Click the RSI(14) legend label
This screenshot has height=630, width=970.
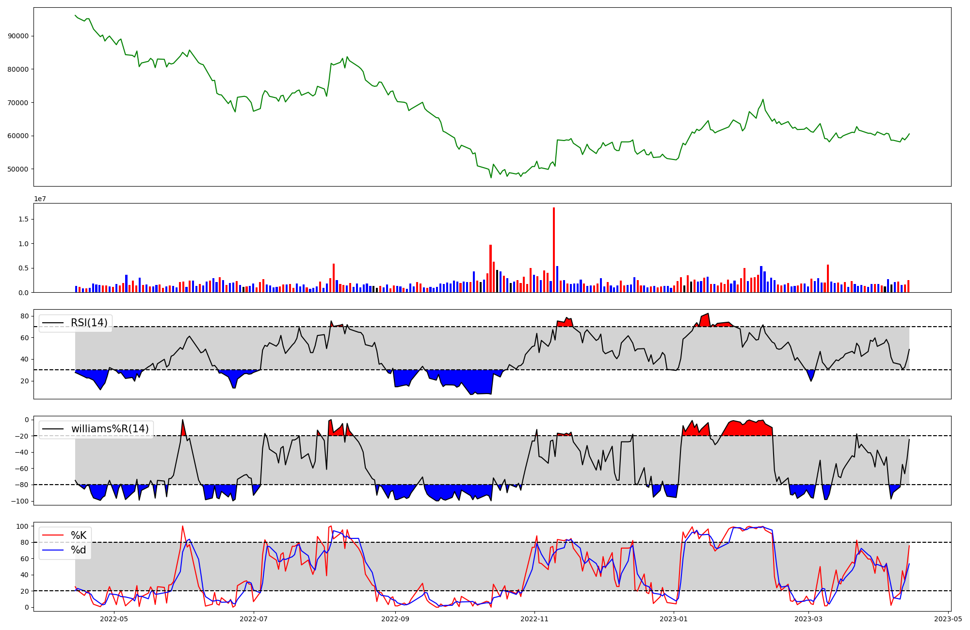click(89, 323)
